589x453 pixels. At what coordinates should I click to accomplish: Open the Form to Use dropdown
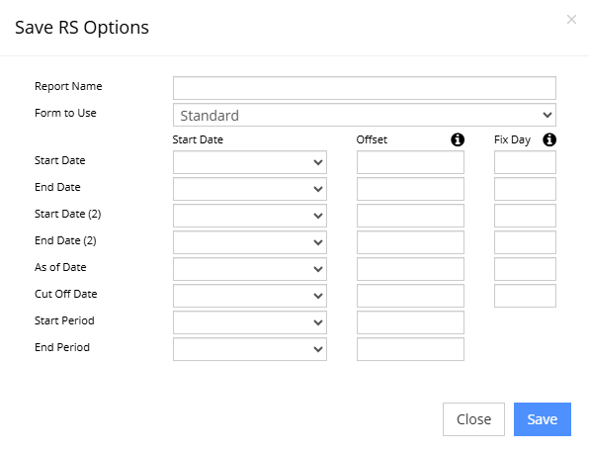point(365,115)
